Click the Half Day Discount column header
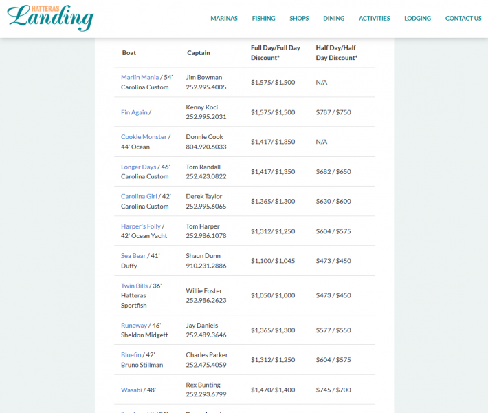Screen dimensions: 488x413 (x=336, y=53)
